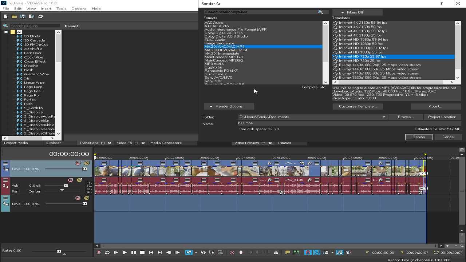Open the Folder path dropdown

(384, 117)
